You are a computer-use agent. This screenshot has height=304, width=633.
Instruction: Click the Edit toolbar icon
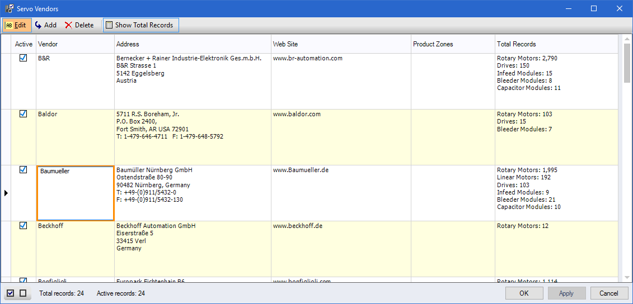9,25
